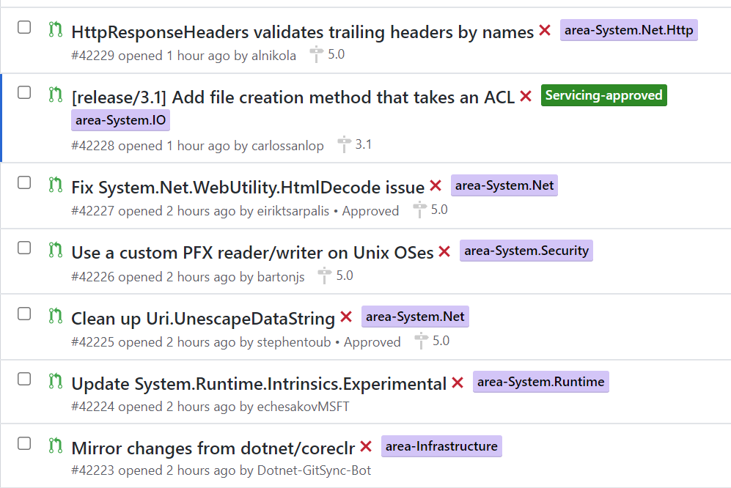The image size is (731, 488).
Task: Select checkbox for PR #42229 HttpResponseHeaders
Action: [24, 28]
